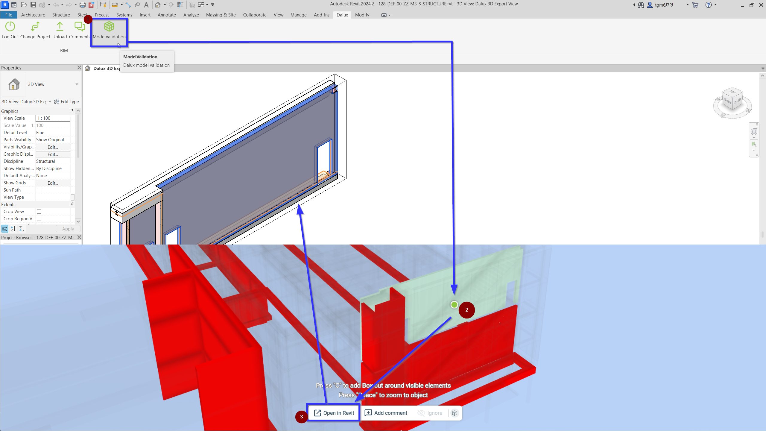
Task: Click the Print icon in quick access toolbar
Action: click(x=82, y=5)
